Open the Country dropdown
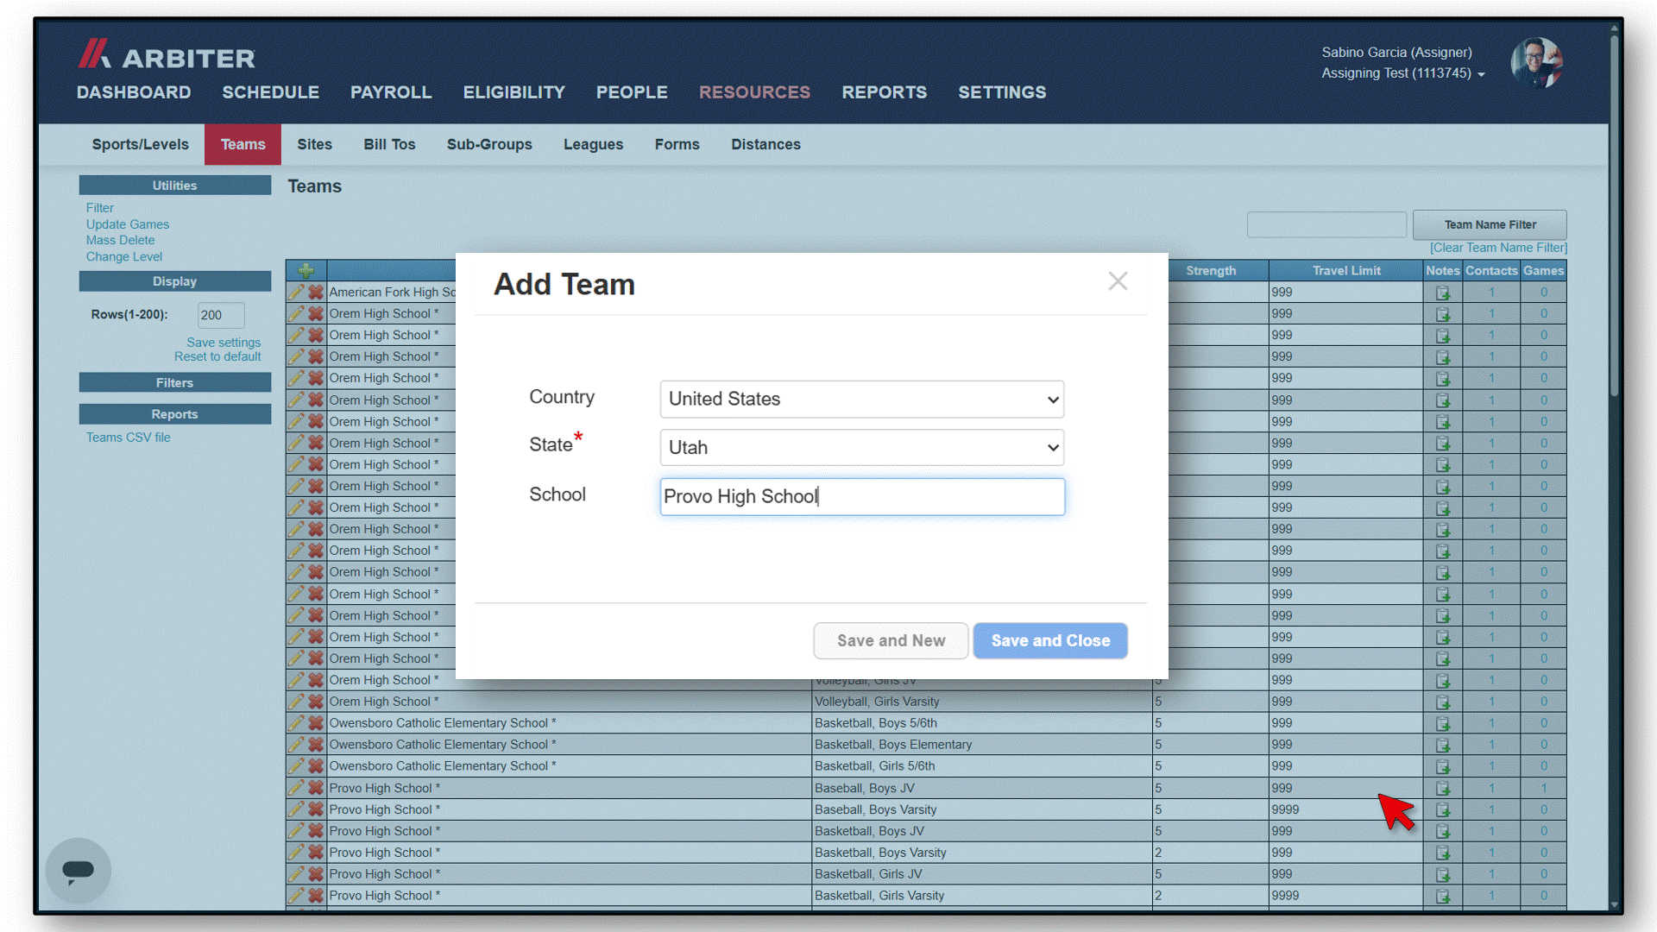 (x=861, y=399)
